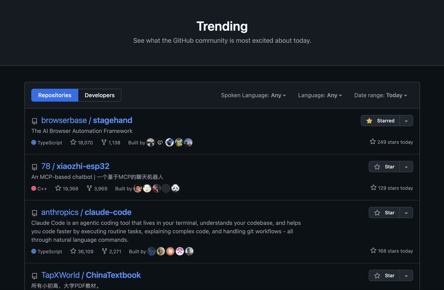View stagehand stargazers count 18,070
This screenshot has height=290, width=444.
(81, 142)
